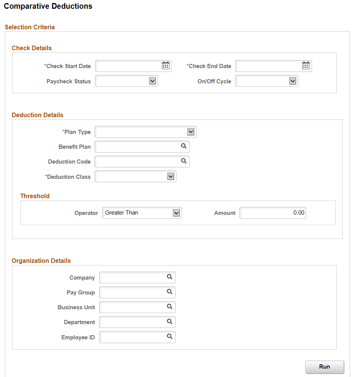The width and height of the screenshot is (355, 377).
Task: Open the Department lookup
Action: point(169,322)
